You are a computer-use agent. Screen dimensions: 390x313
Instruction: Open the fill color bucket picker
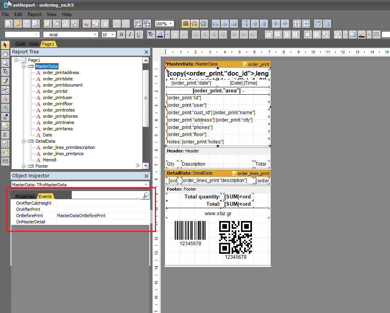coord(338,35)
